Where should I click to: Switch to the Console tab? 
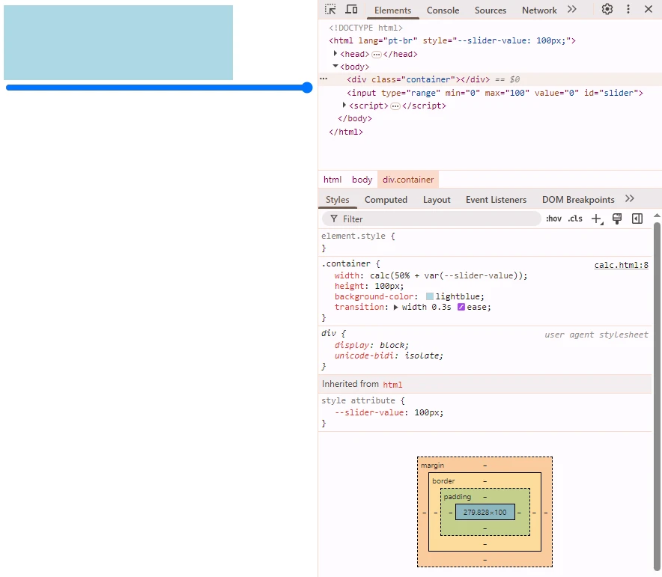click(x=443, y=10)
